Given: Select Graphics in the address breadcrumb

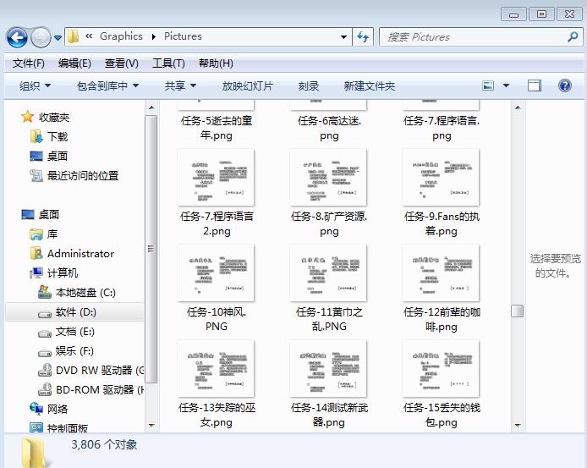Looking at the screenshot, I should [x=121, y=36].
